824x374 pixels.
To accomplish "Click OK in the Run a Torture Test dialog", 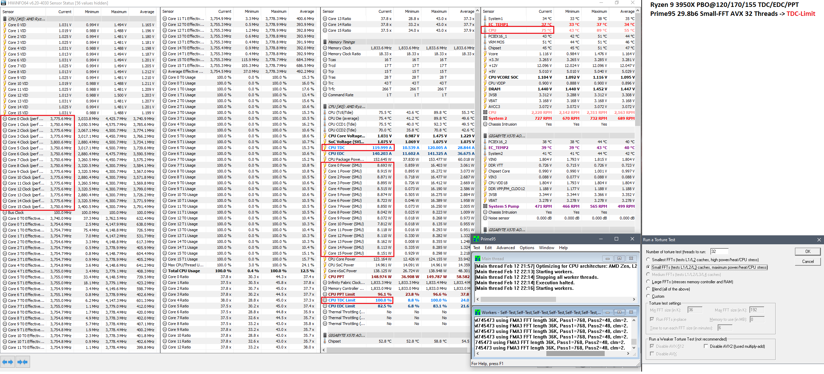I will click(x=808, y=252).
